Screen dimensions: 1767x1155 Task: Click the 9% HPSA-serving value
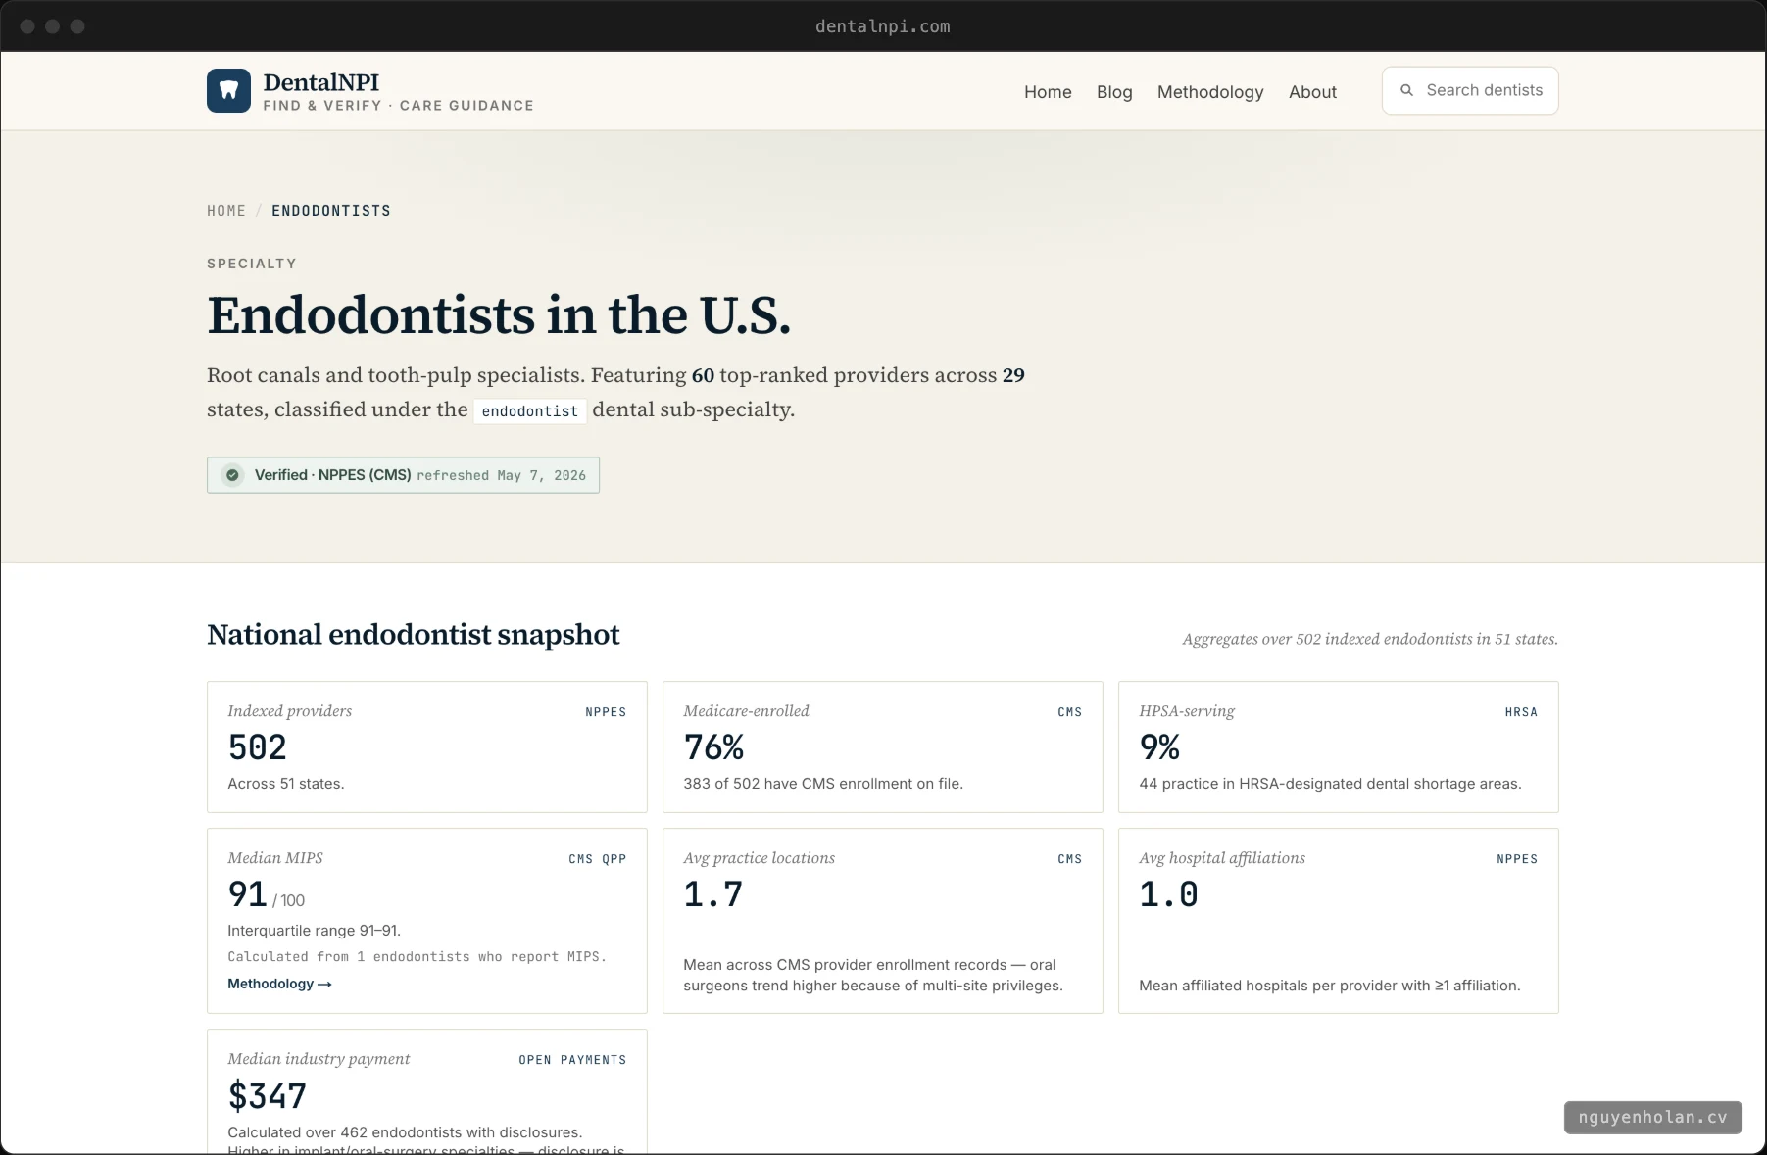1159,747
